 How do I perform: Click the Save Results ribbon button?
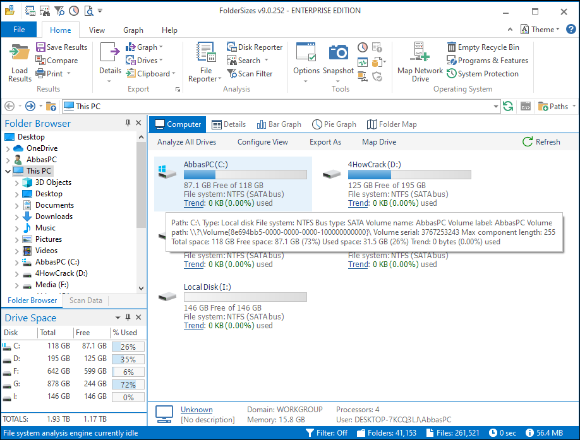pyautogui.click(x=61, y=47)
